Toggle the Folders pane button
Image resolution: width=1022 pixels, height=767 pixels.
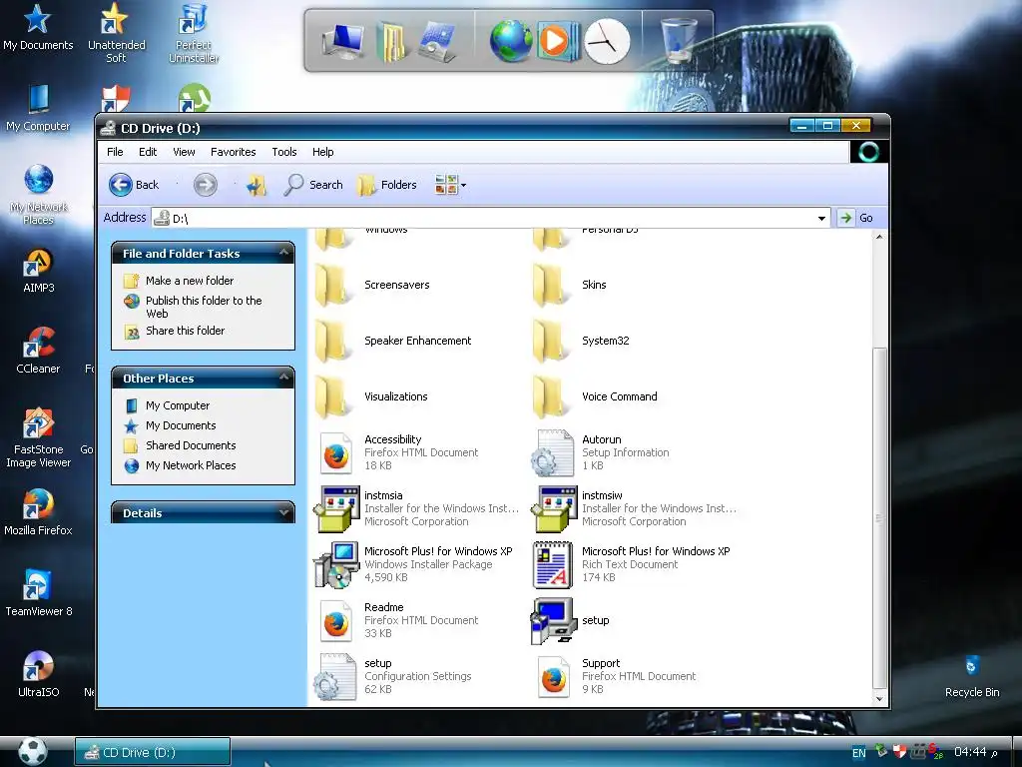pos(386,185)
